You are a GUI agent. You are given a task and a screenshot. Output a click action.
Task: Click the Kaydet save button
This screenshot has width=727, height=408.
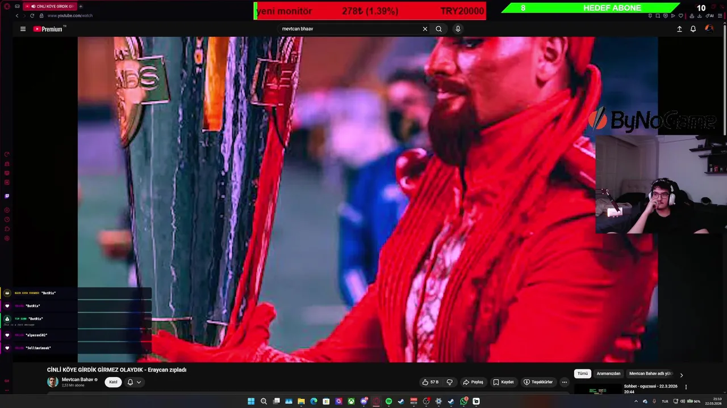pyautogui.click(x=503, y=382)
